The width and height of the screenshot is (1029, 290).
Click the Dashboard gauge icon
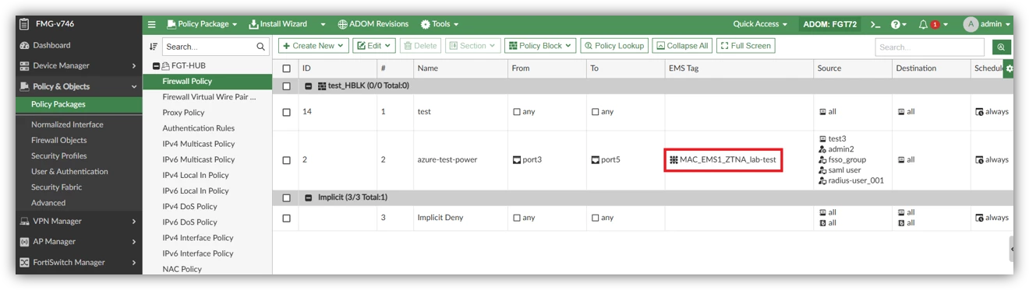click(x=24, y=45)
